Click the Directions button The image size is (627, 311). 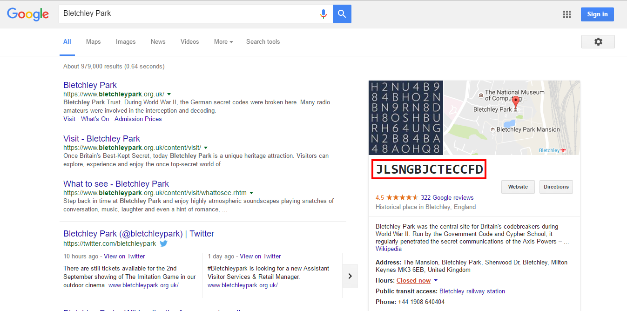(x=556, y=187)
